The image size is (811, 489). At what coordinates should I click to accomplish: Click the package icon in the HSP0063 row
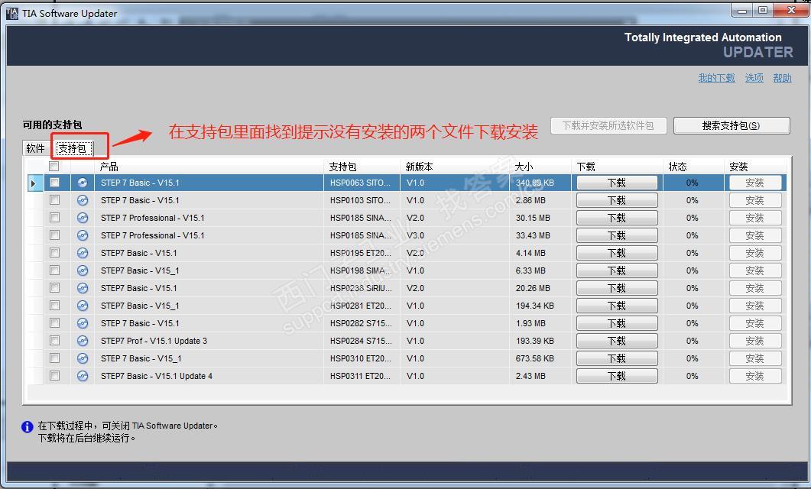[83, 183]
